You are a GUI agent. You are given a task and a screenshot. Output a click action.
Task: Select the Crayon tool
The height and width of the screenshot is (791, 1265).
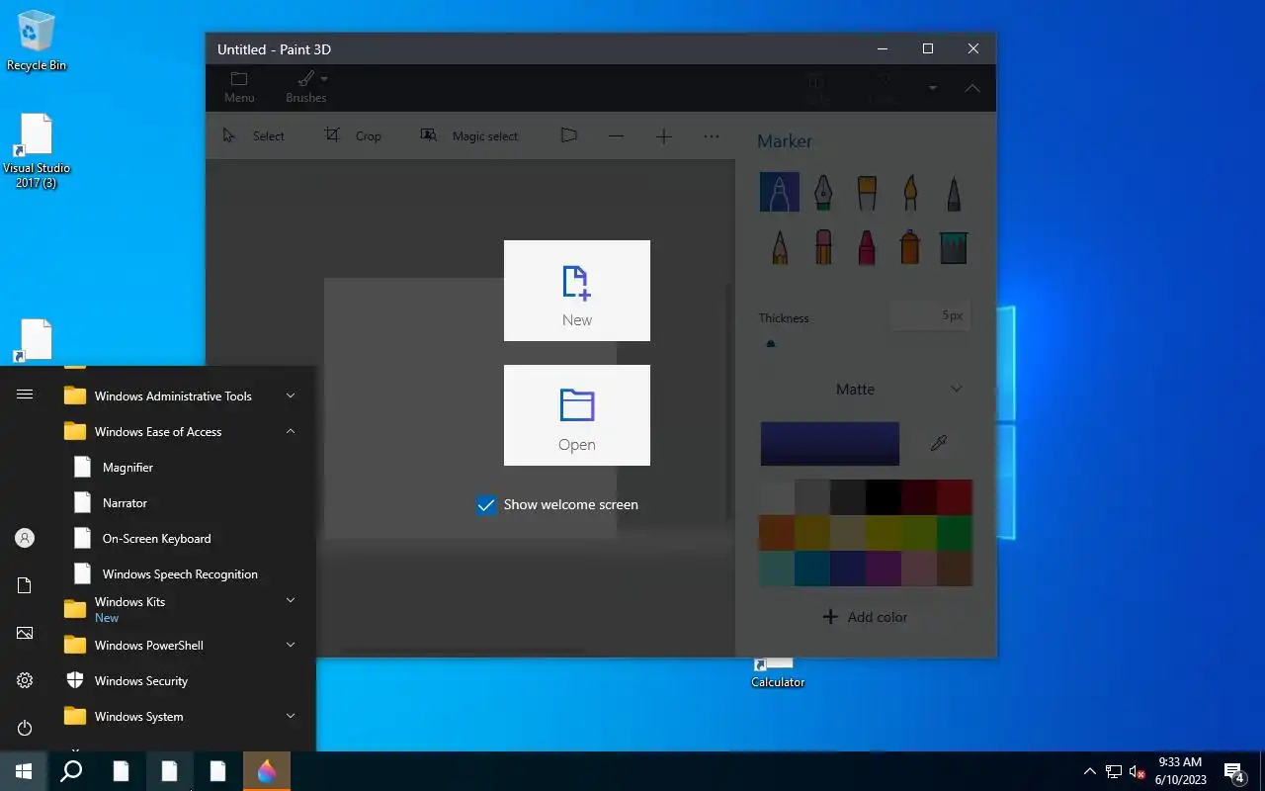(x=867, y=247)
